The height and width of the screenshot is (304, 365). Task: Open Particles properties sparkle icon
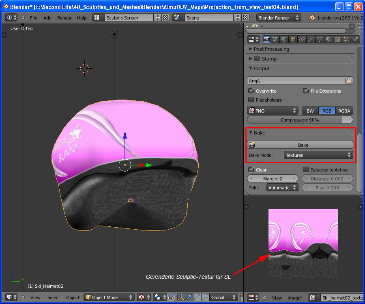346,39
